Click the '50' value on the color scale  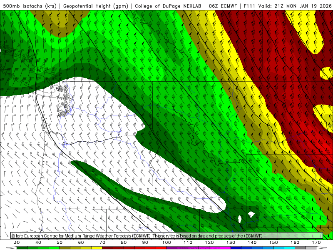click(60, 242)
